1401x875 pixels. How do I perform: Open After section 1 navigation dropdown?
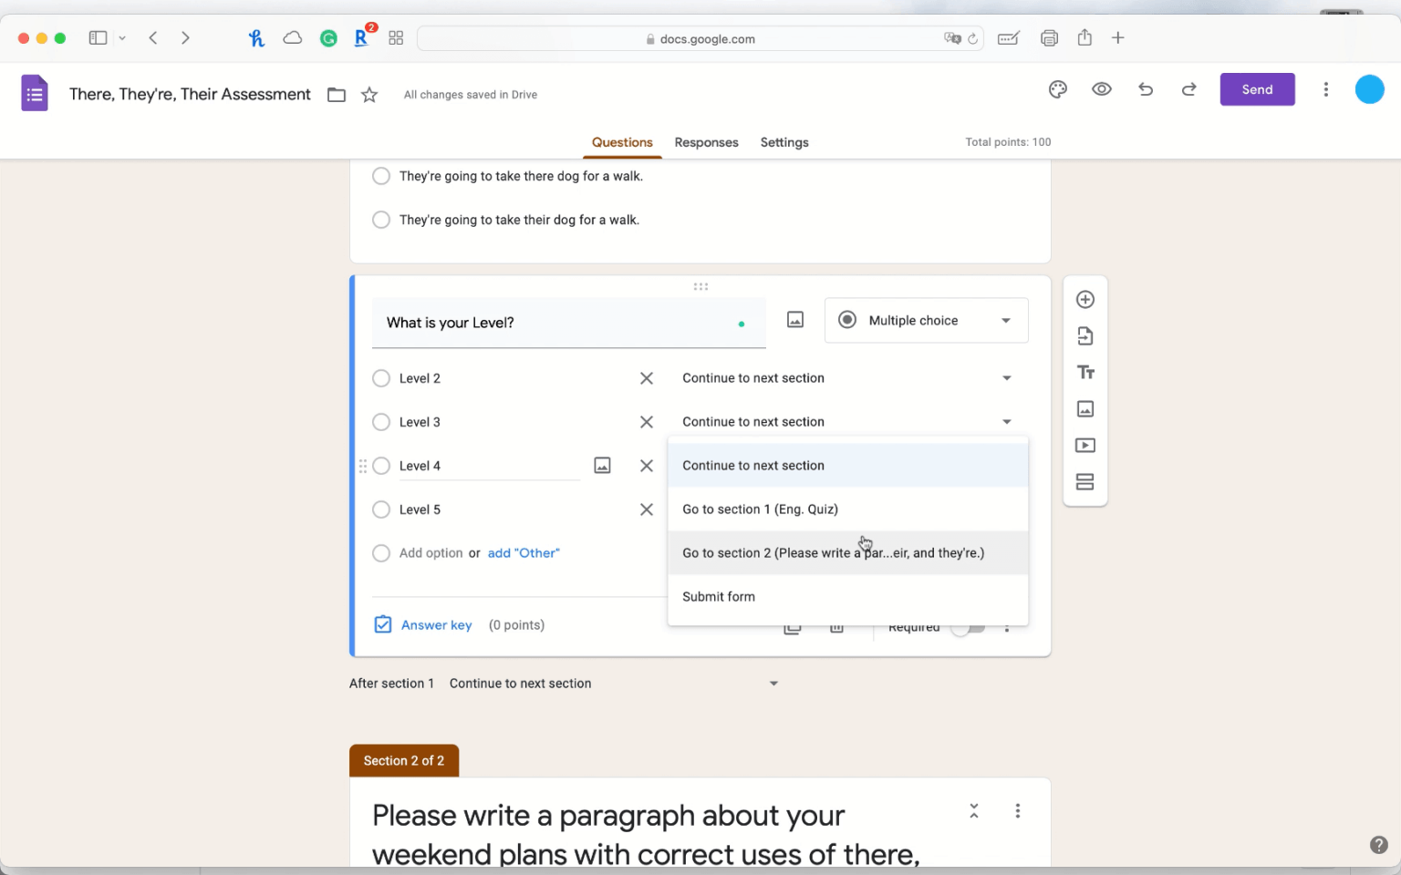773,684
